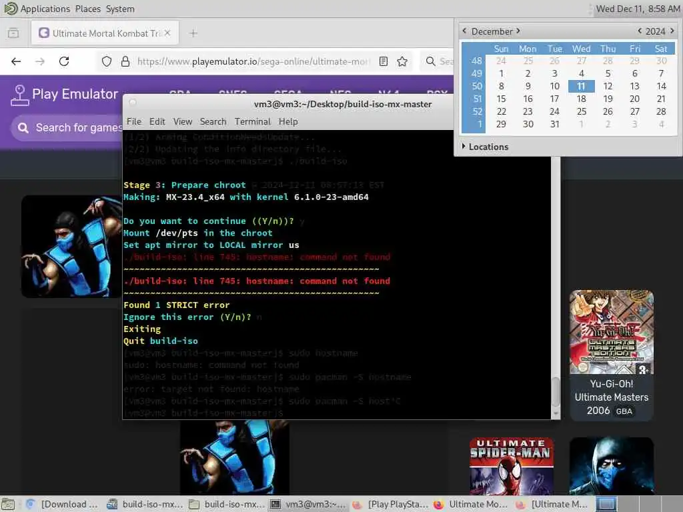
Task: Select December 25 in the calendar
Action: (581, 111)
